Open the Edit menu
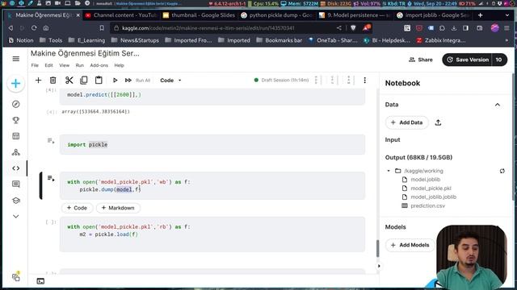Image resolution: width=517 pixels, height=290 pixels. [x=48, y=65]
